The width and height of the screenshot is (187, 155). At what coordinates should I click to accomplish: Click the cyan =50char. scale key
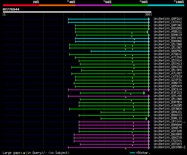click(132, 153)
